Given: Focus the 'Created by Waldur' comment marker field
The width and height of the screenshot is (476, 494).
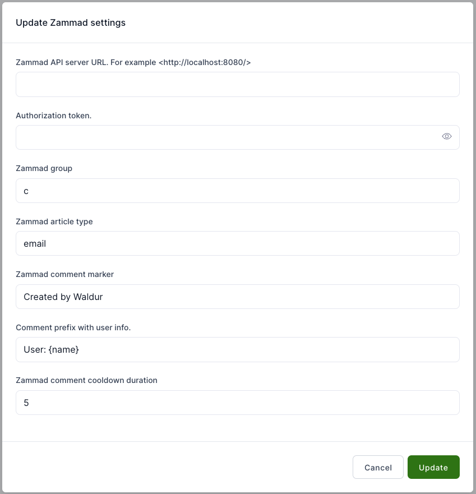Looking at the screenshot, I should (237, 297).
